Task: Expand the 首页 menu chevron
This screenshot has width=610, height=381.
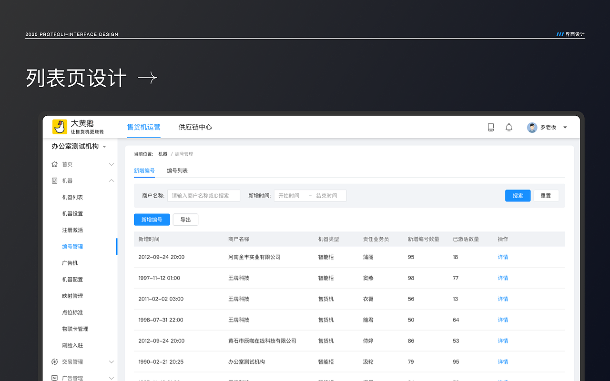Action: tap(111, 164)
